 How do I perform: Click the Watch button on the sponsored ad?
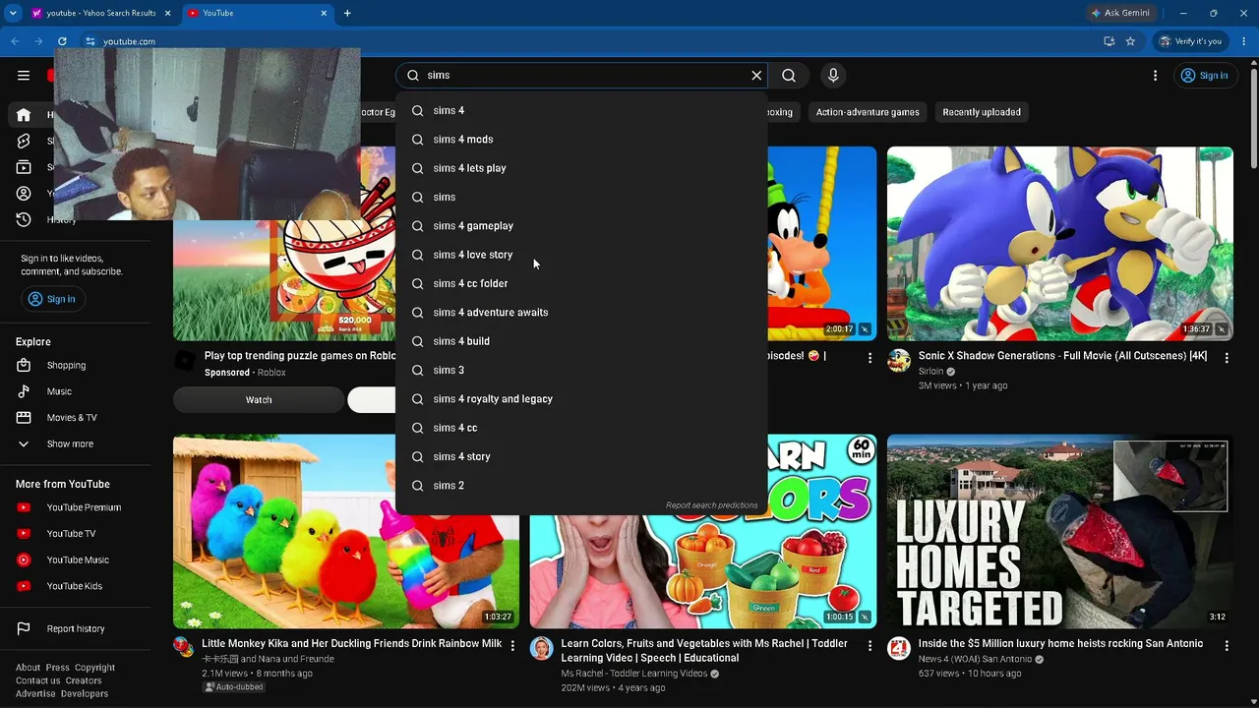tap(259, 400)
